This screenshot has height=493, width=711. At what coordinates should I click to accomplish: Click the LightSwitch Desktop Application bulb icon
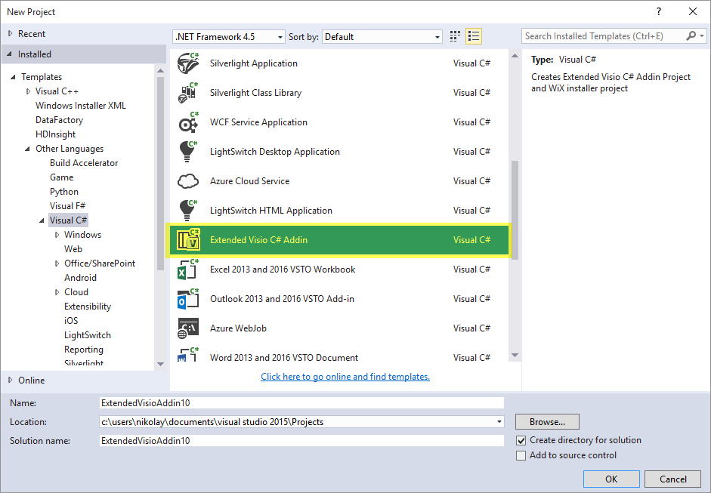[188, 151]
